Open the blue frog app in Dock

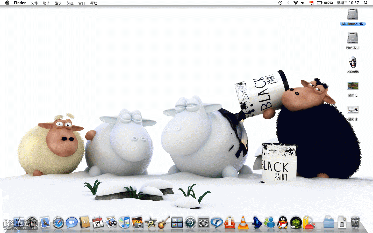click(256, 222)
